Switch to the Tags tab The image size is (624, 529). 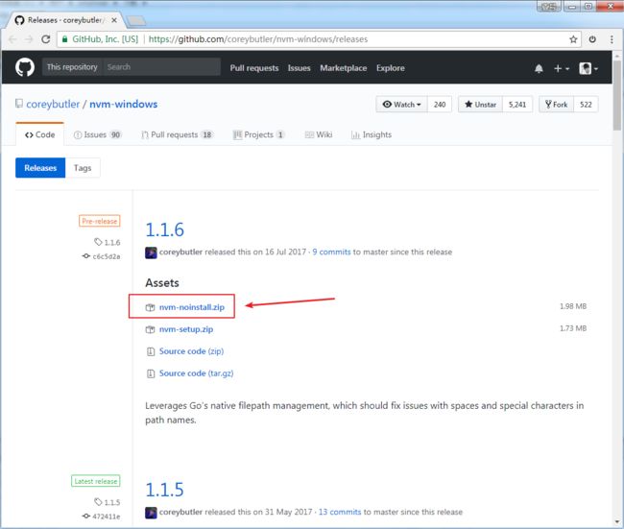(x=83, y=168)
